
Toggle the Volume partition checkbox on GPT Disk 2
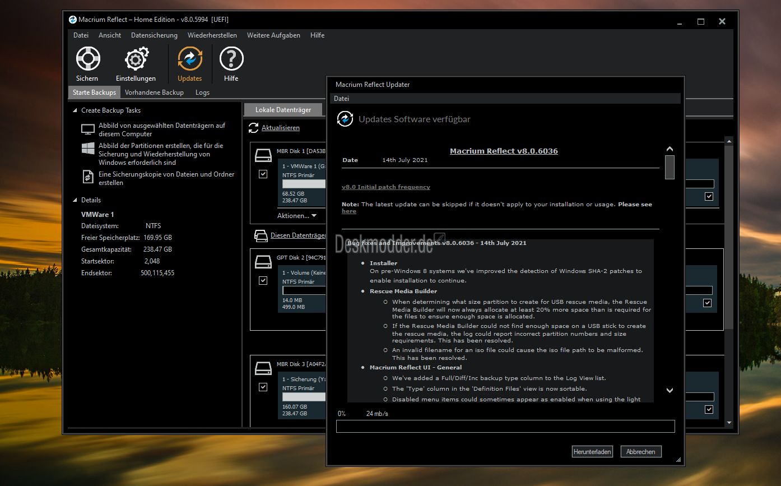click(263, 280)
